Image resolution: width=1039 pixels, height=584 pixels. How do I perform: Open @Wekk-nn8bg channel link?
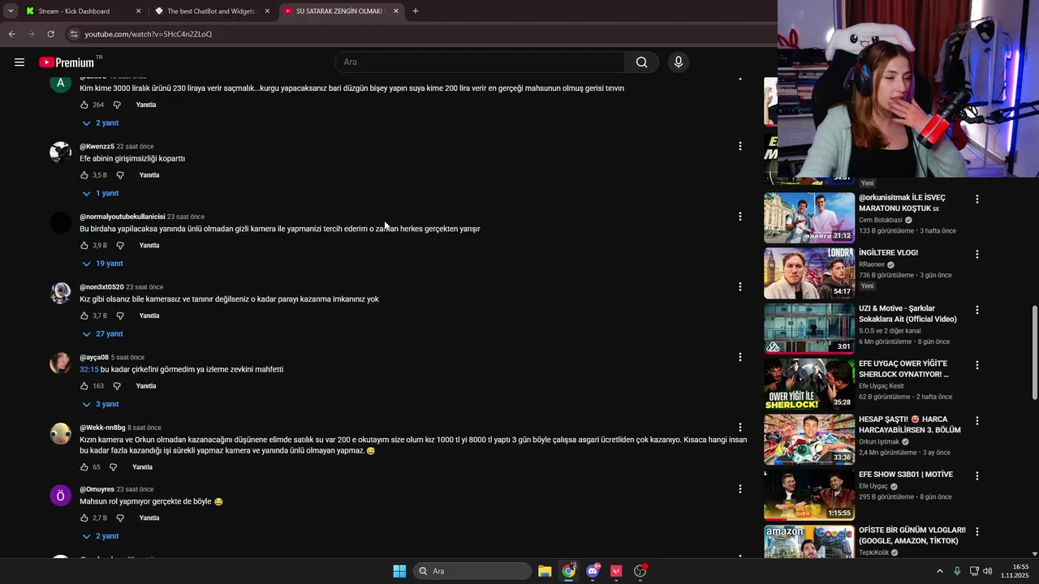coord(102,427)
